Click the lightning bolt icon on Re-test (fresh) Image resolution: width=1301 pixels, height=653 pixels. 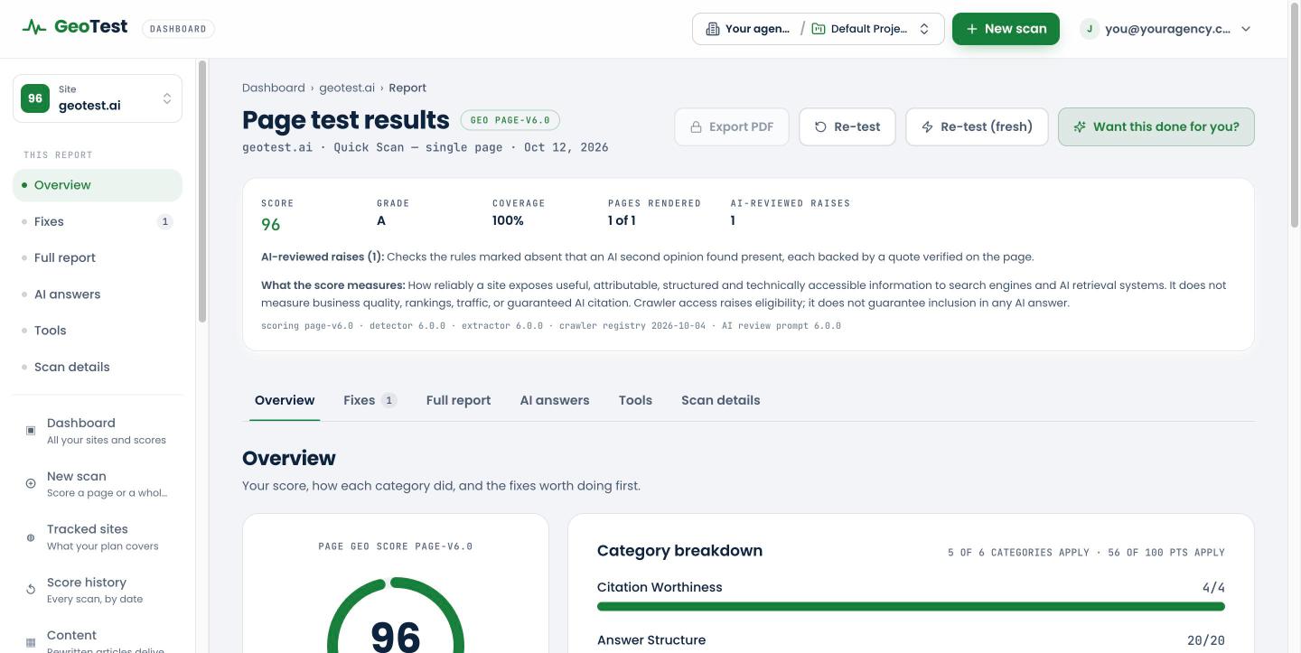click(927, 127)
